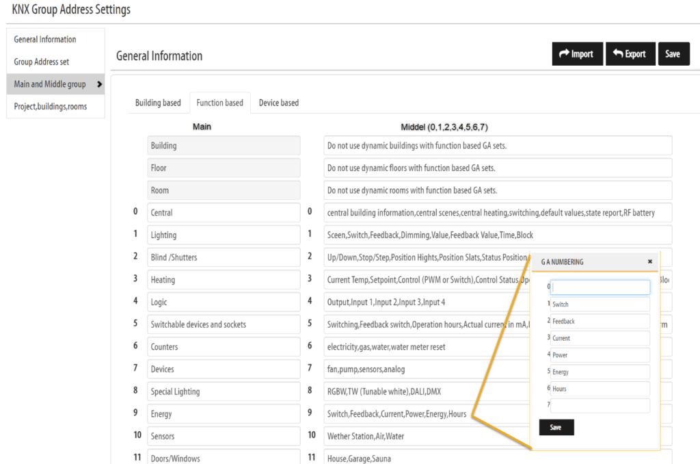Go to Group Address set
This screenshot has height=464, width=700.
(x=42, y=62)
